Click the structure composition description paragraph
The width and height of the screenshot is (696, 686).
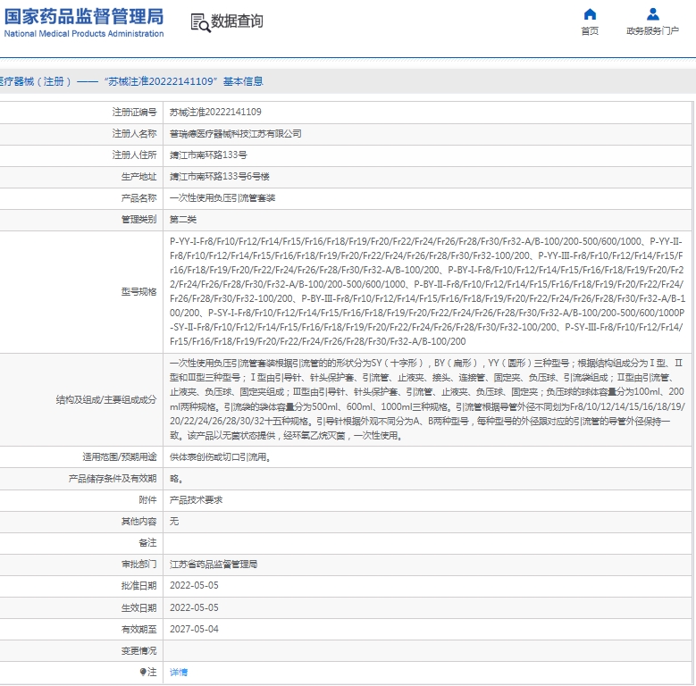pos(427,399)
